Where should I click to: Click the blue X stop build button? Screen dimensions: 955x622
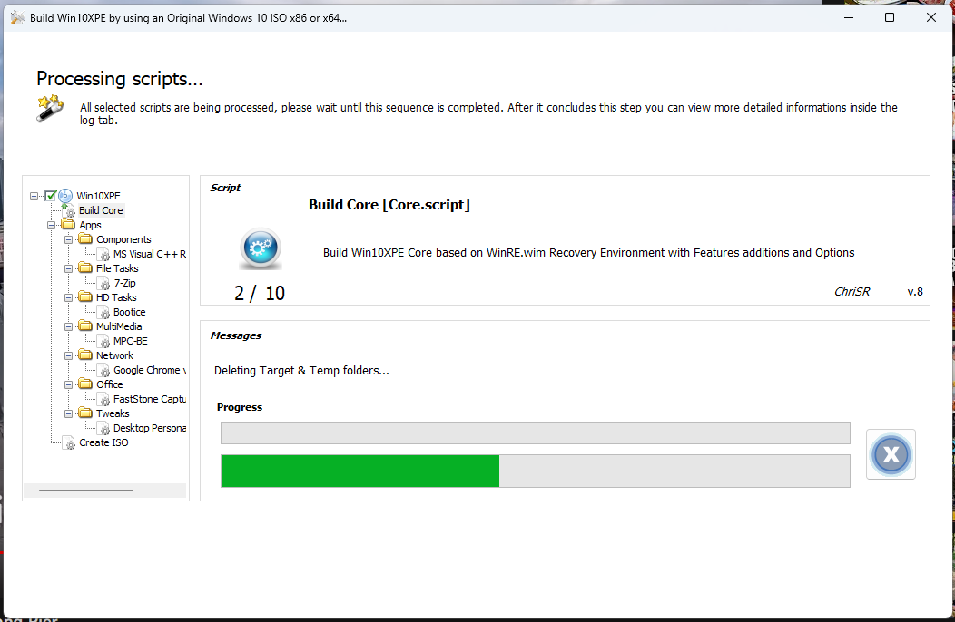(x=891, y=454)
